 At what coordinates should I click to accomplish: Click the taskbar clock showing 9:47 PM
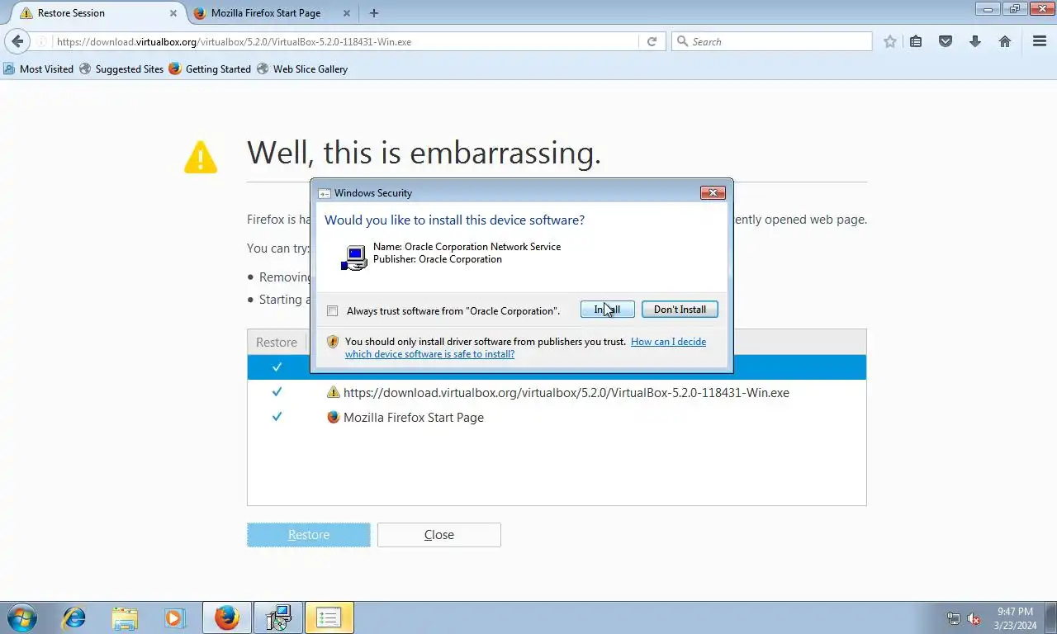point(1016,618)
